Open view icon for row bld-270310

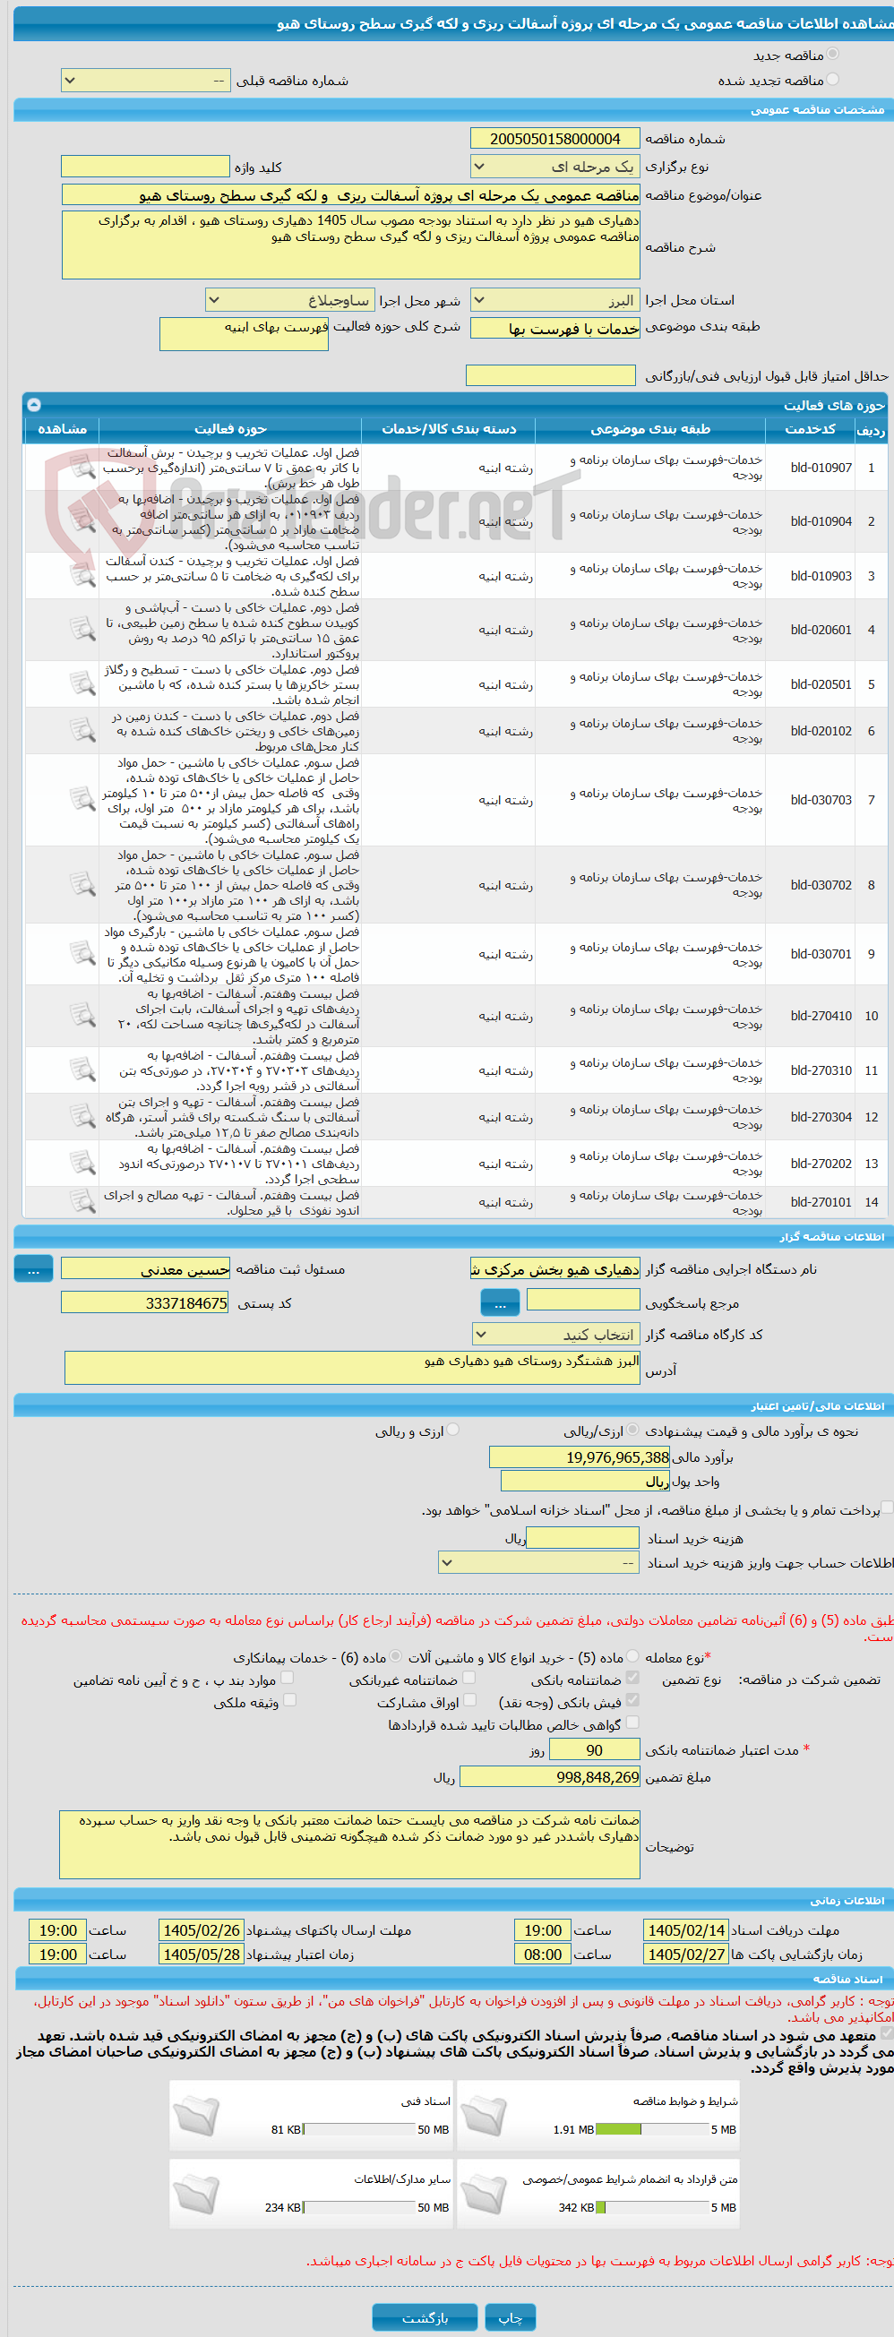(x=82, y=1070)
